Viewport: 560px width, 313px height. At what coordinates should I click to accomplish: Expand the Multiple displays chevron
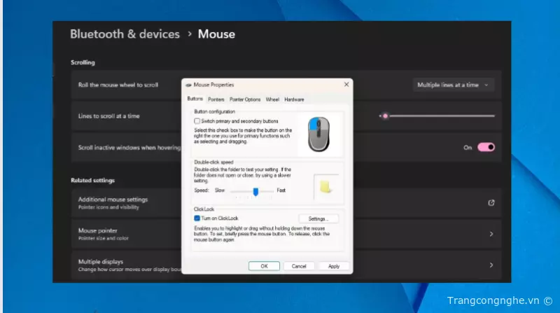[491, 265]
